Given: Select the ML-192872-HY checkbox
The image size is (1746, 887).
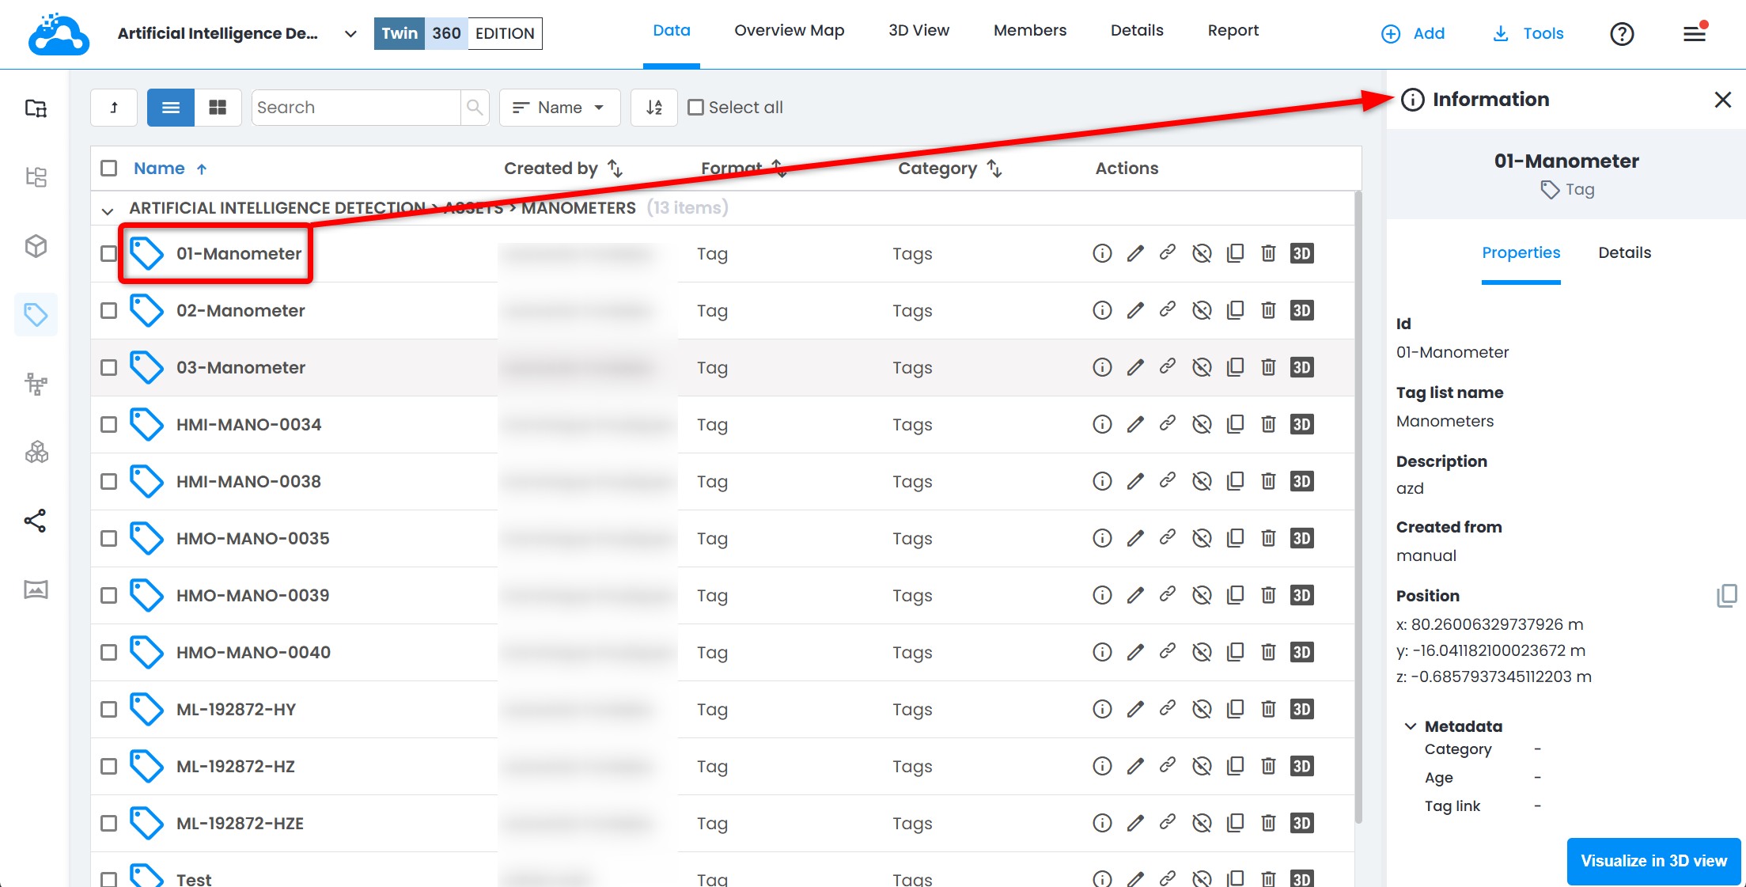Looking at the screenshot, I should pyautogui.click(x=109, y=709).
